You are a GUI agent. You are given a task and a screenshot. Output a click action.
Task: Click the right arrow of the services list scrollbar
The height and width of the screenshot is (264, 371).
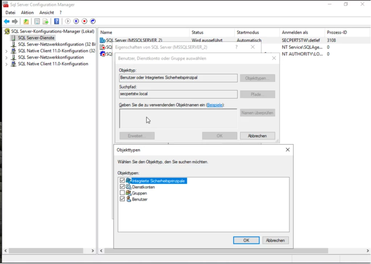(x=368, y=251)
